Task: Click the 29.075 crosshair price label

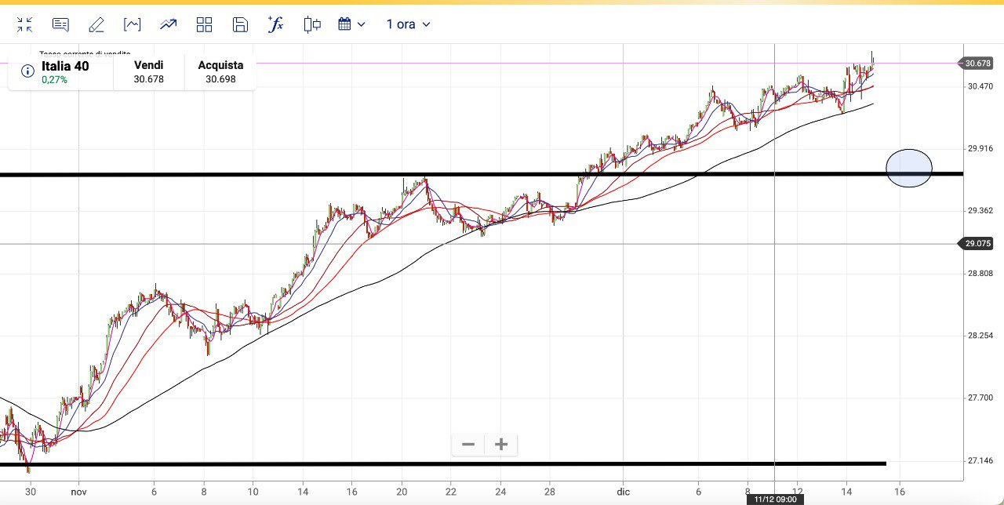Action: point(978,244)
